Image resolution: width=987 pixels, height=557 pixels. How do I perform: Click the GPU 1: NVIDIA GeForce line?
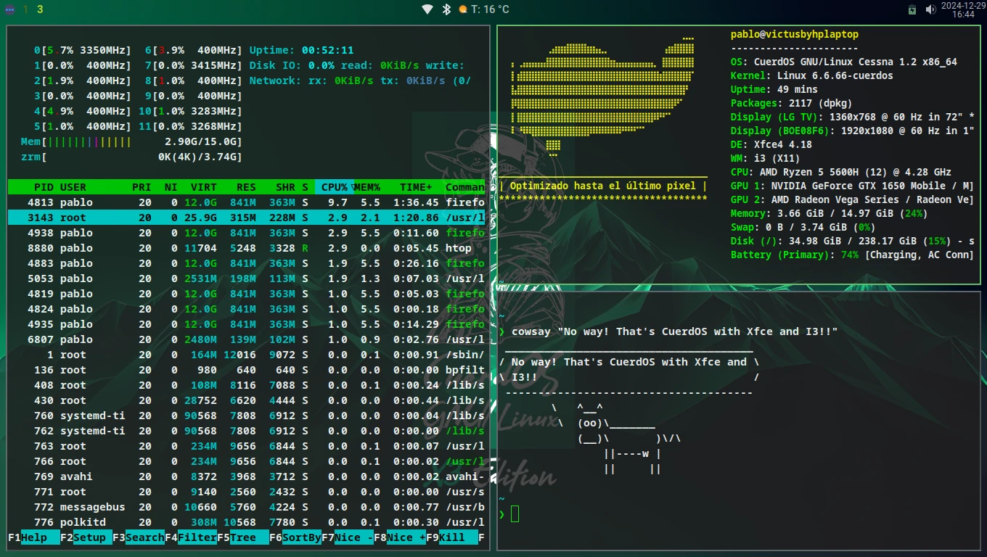click(x=852, y=186)
